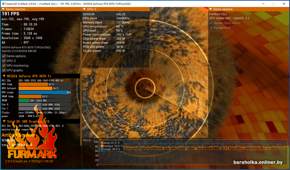Click the blue GPU usage 95% bar
Screen dimensions: 290x170
click(x=45, y=92)
